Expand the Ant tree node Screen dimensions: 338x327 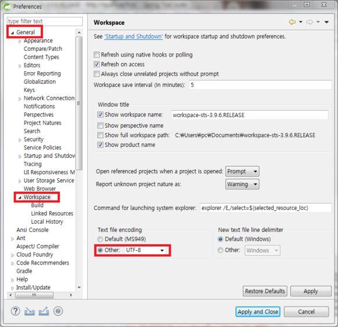[x=12, y=238]
